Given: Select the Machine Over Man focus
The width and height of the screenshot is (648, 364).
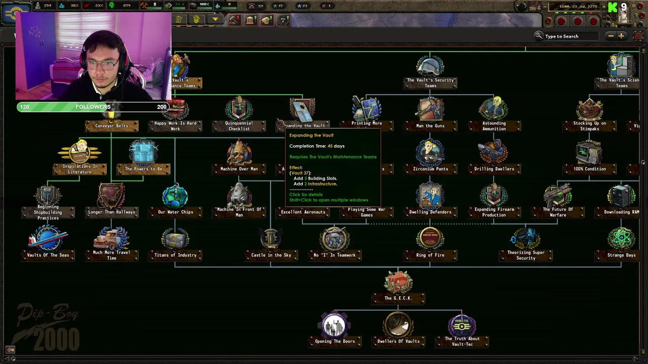Looking at the screenshot, I should coord(239,158).
